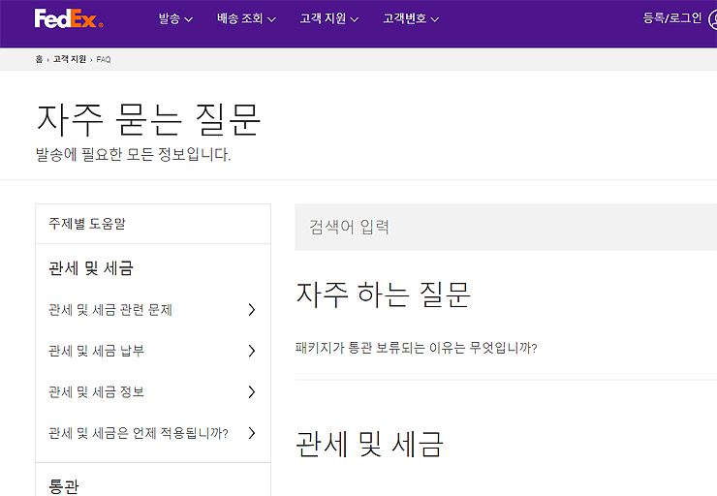
Task: Click the user profile icon
Action: [x=712, y=19]
